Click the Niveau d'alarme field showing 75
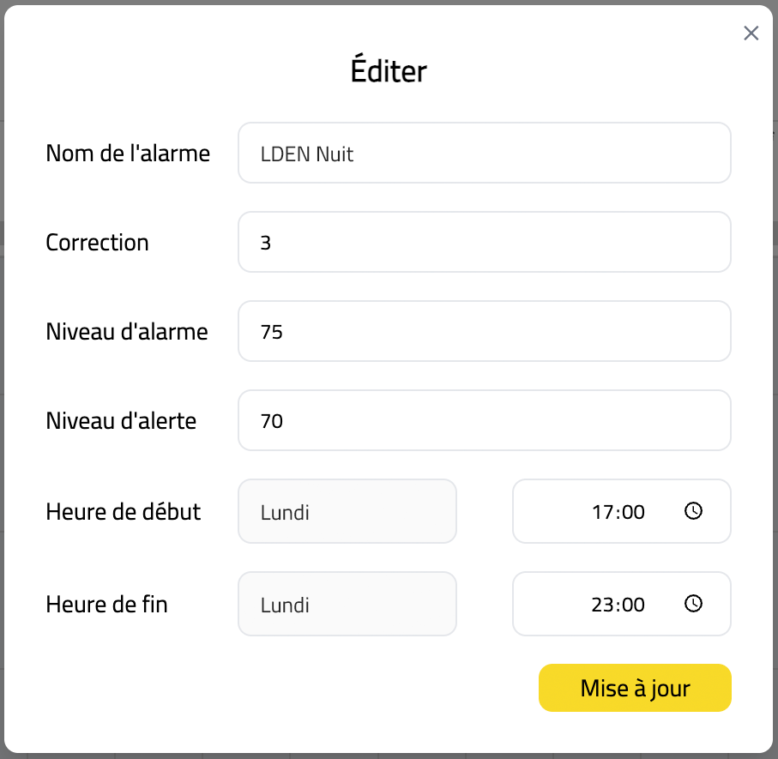The width and height of the screenshot is (778, 759). [484, 331]
